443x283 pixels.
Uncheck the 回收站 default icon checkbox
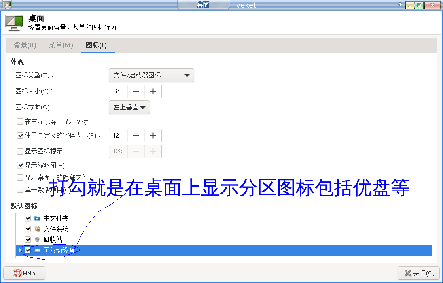pos(28,240)
